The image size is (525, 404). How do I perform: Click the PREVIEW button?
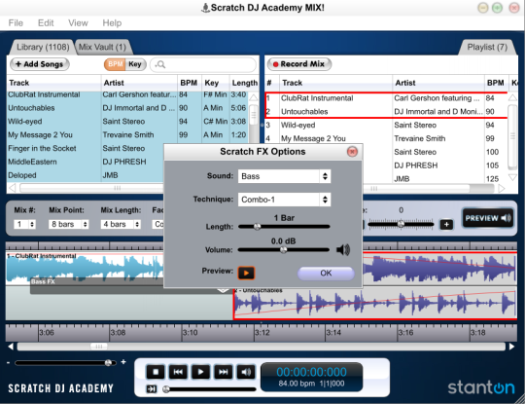click(x=487, y=218)
